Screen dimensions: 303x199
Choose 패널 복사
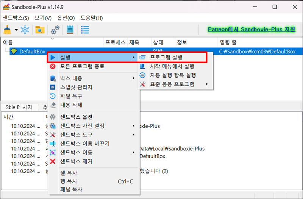[93, 189]
